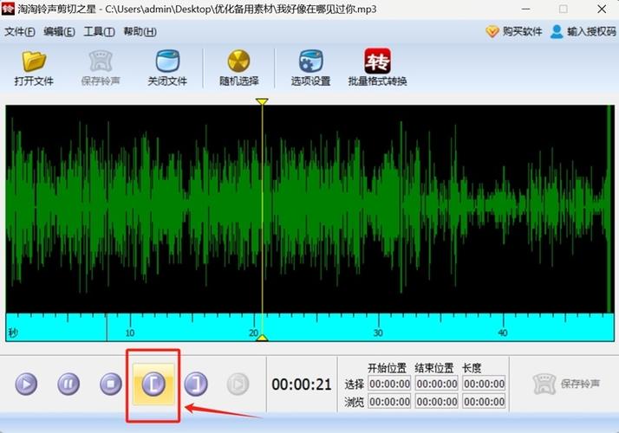Click the 随机选择 golden disc icon
The height and width of the screenshot is (433, 619).
click(x=238, y=61)
